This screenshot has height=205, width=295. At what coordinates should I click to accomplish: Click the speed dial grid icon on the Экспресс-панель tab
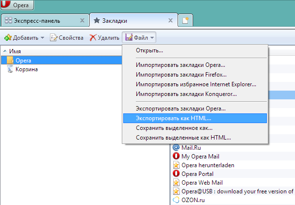[x=8, y=20]
